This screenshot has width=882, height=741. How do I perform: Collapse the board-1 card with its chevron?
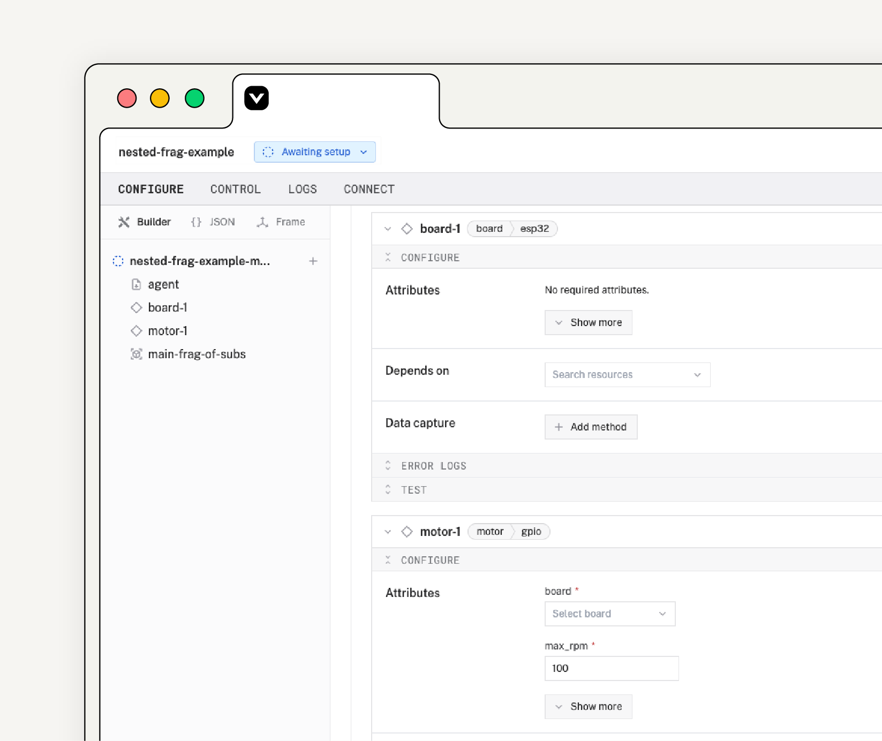[388, 229]
